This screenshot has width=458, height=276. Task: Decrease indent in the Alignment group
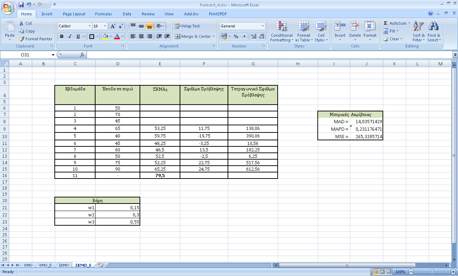[159, 36]
